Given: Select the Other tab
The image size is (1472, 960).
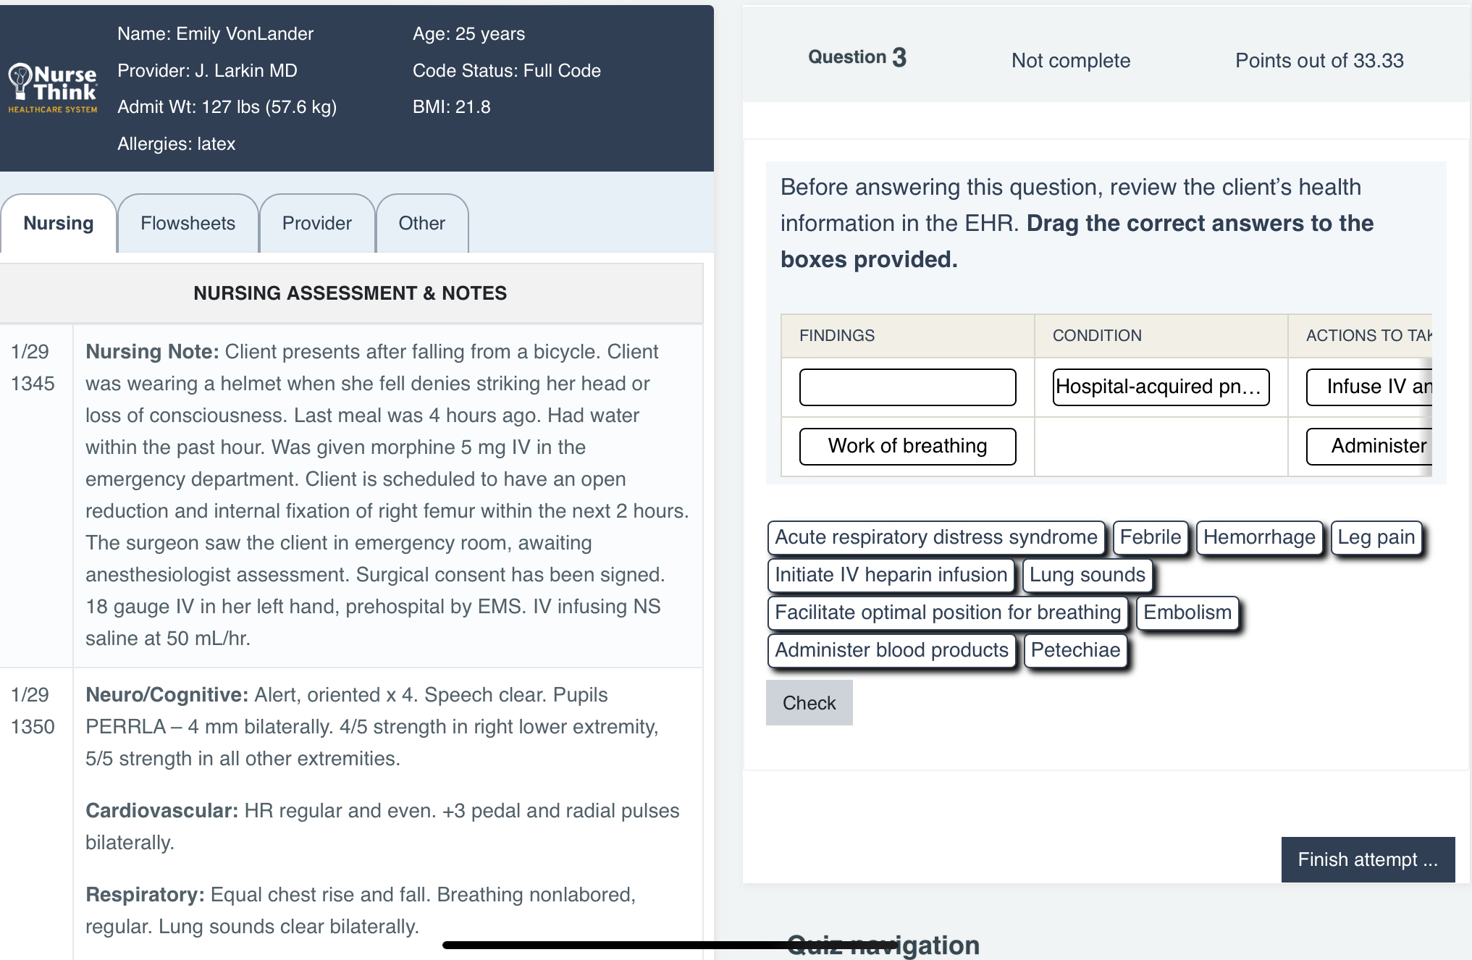Looking at the screenshot, I should pyautogui.click(x=422, y=223).
